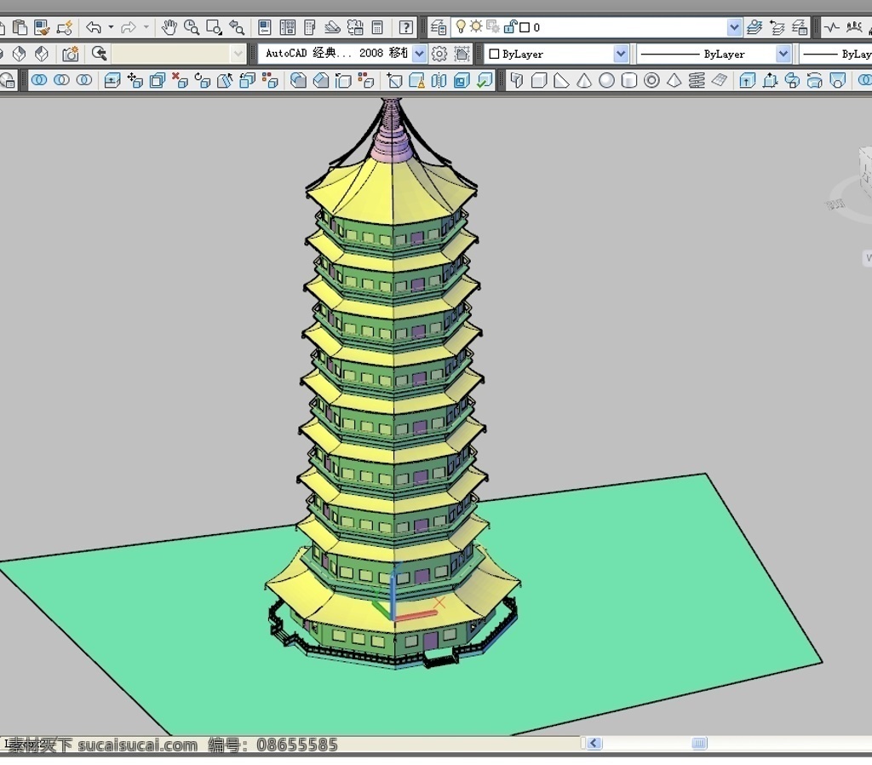Image resolution: width=872 pixels, height=765 pixels.
Task: Open the QuickCalc calculator
Action: [x=377, y=26]
